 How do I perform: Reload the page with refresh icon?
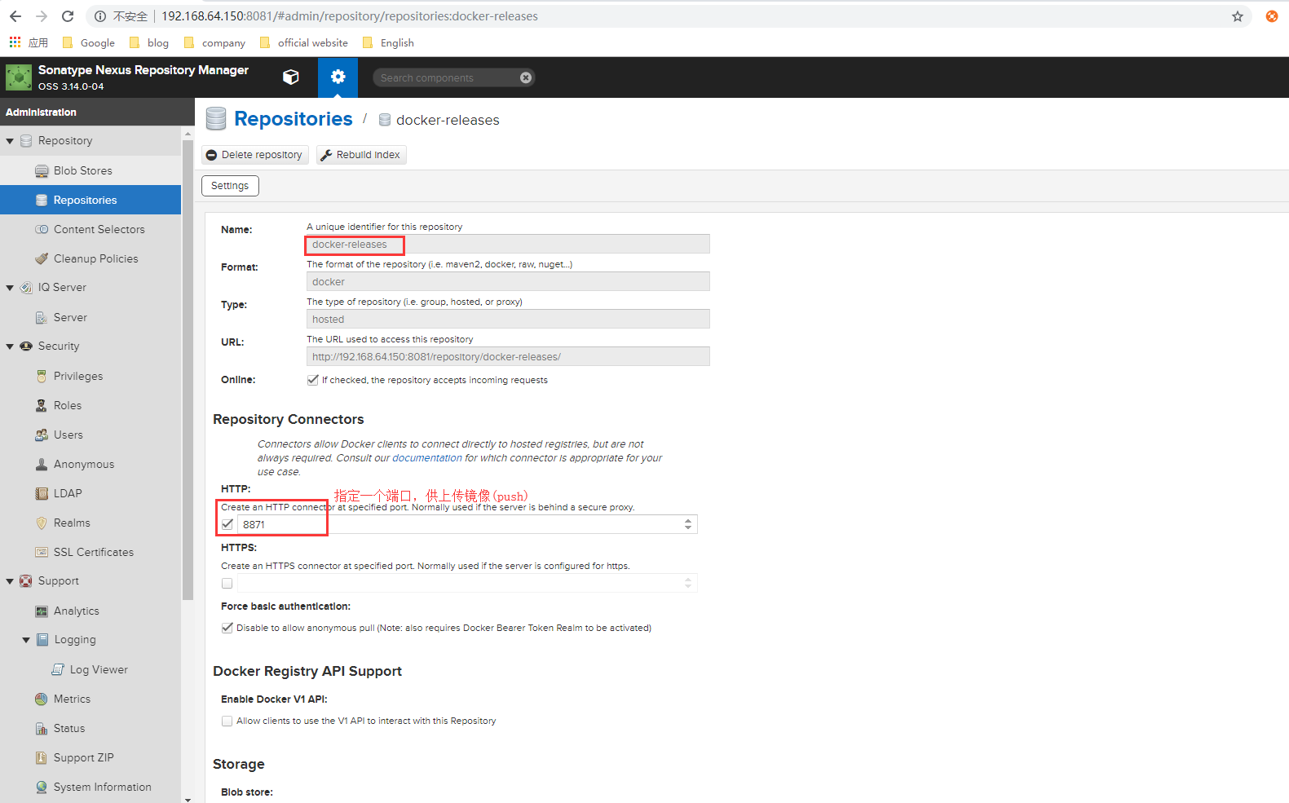point(68,16)
